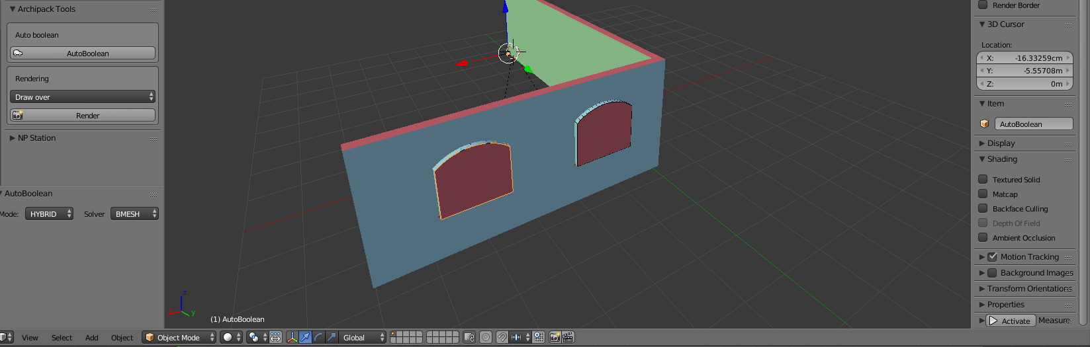The width and height of the screenshot is (1090, 347).
Task: Click the 3D Cursor panel drag grip
Action: (1068, 25)
